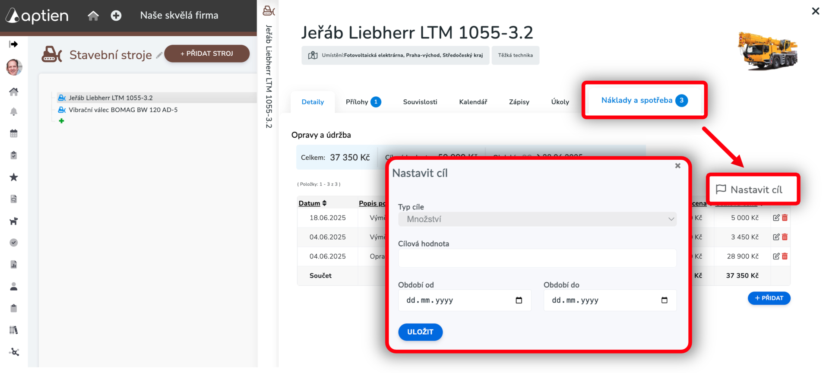The height and width of the screenshot is (373, 829).
Task: Open the calendar icon in left sidebar
Action: [14, 133]
